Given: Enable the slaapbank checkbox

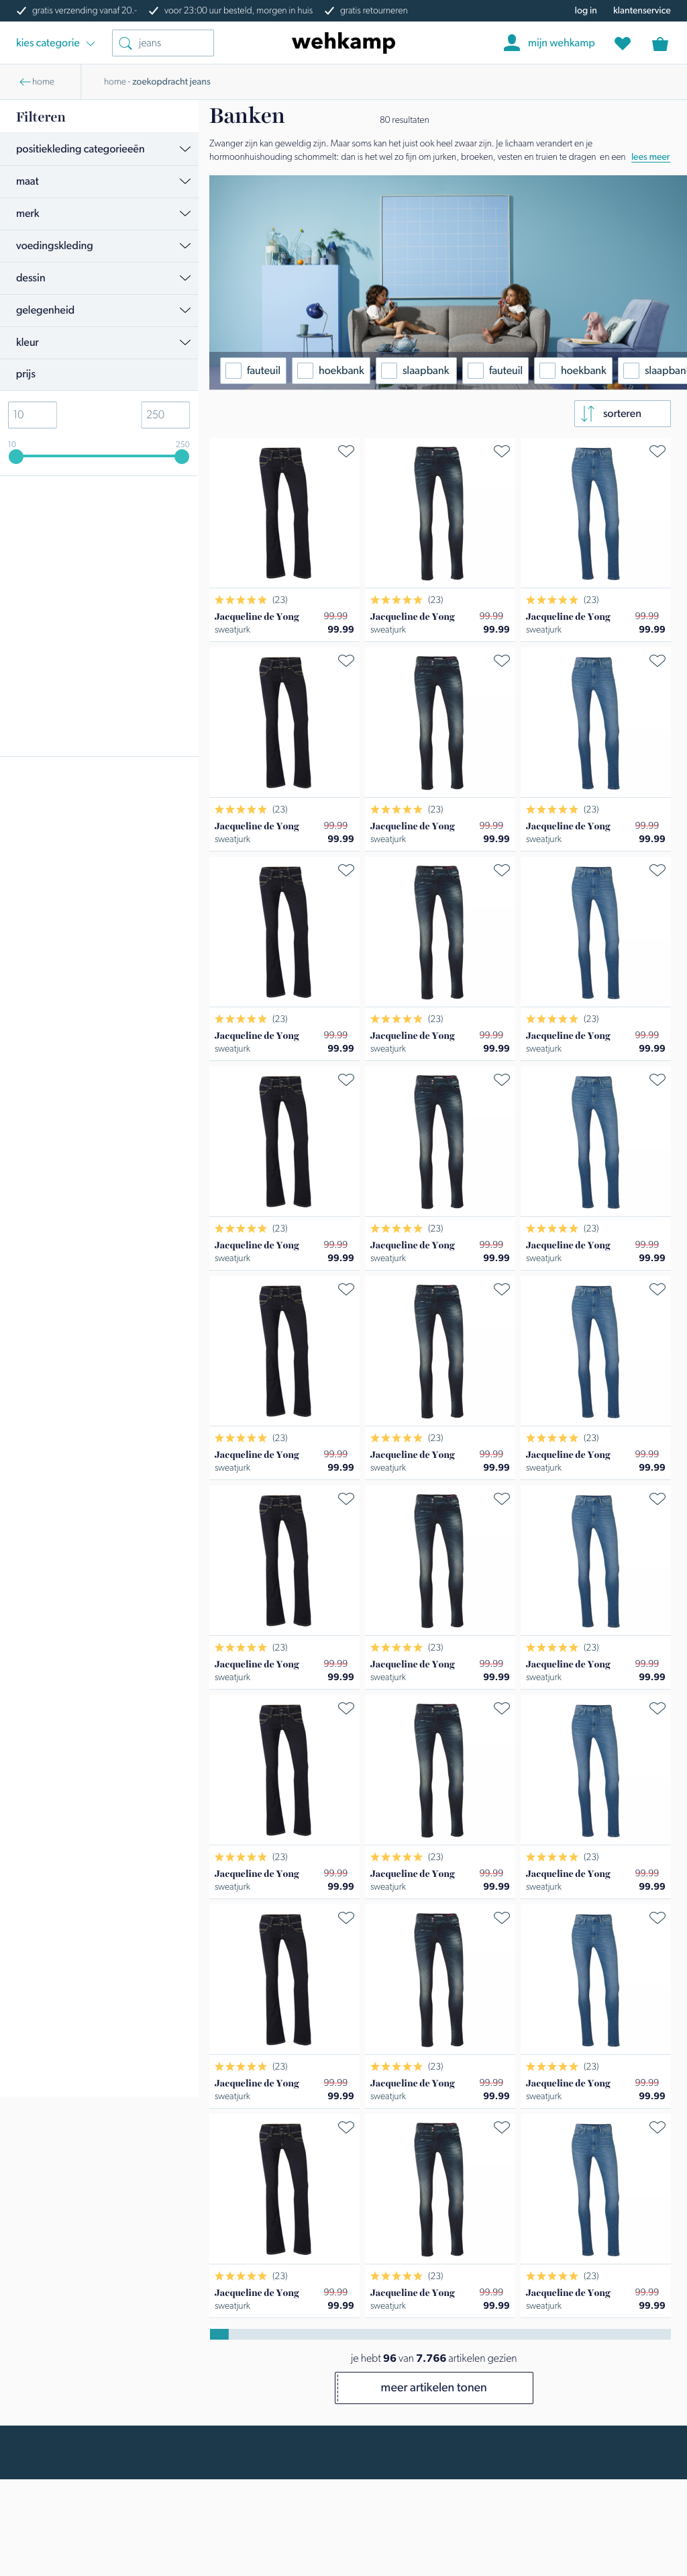Looking at the screenshot, I should [x=389, y=370].
